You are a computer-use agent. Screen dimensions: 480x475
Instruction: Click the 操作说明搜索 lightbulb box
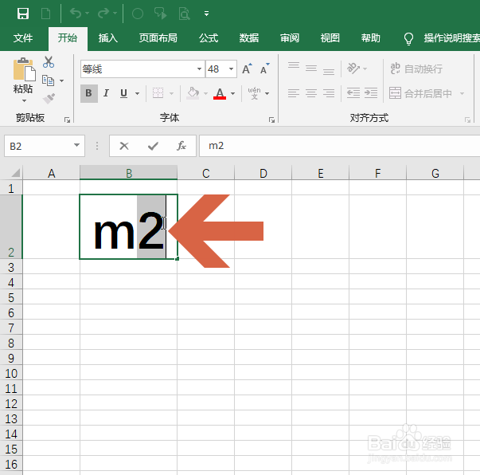(x=441, y=38)
